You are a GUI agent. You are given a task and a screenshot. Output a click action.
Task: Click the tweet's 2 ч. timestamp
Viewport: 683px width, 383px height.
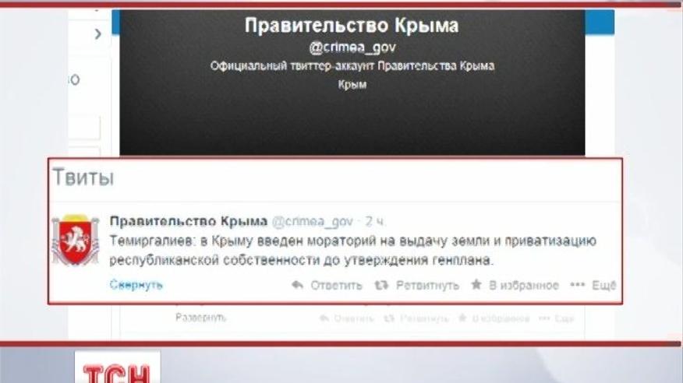[376, 222]
